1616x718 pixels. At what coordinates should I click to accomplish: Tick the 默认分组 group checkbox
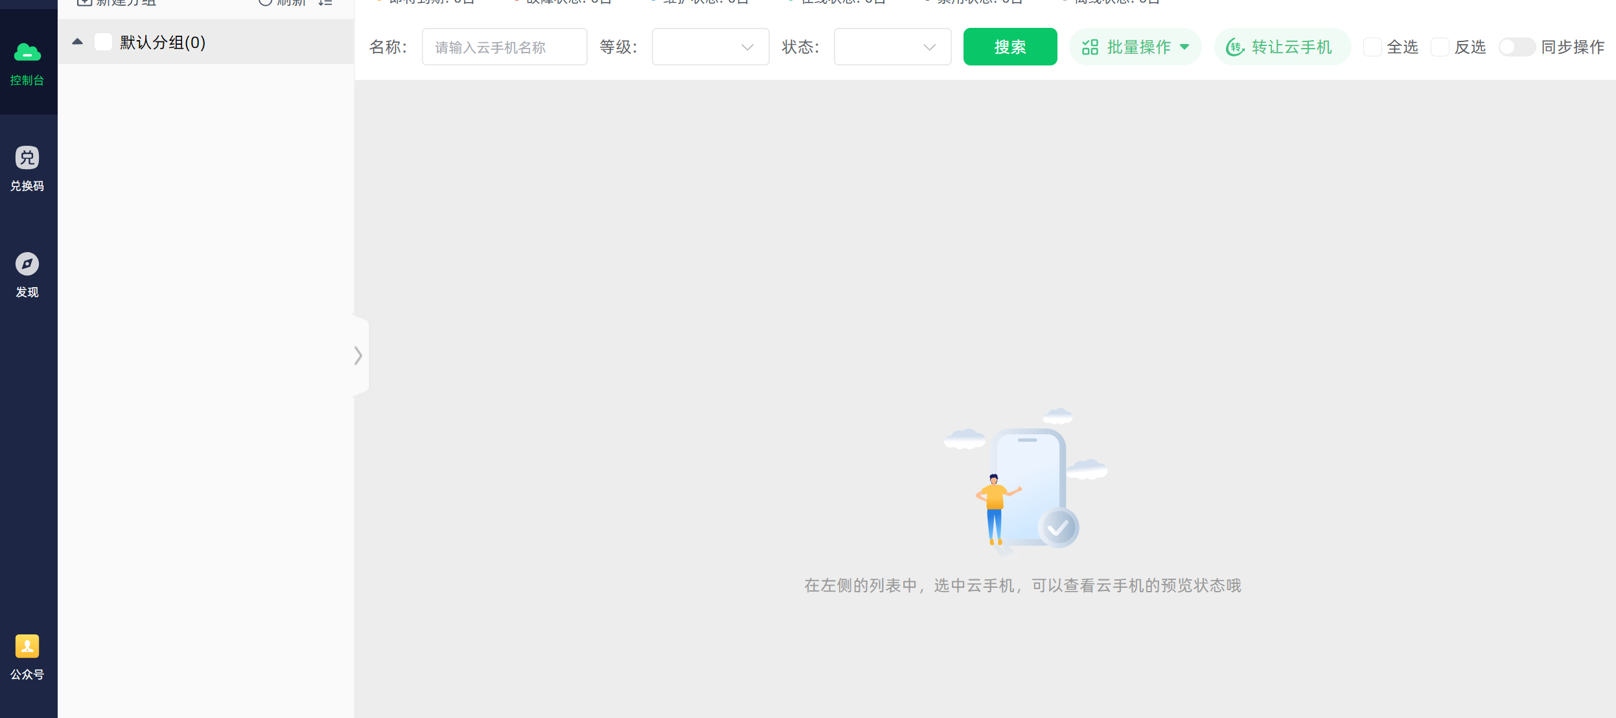(x=103, y=41)
